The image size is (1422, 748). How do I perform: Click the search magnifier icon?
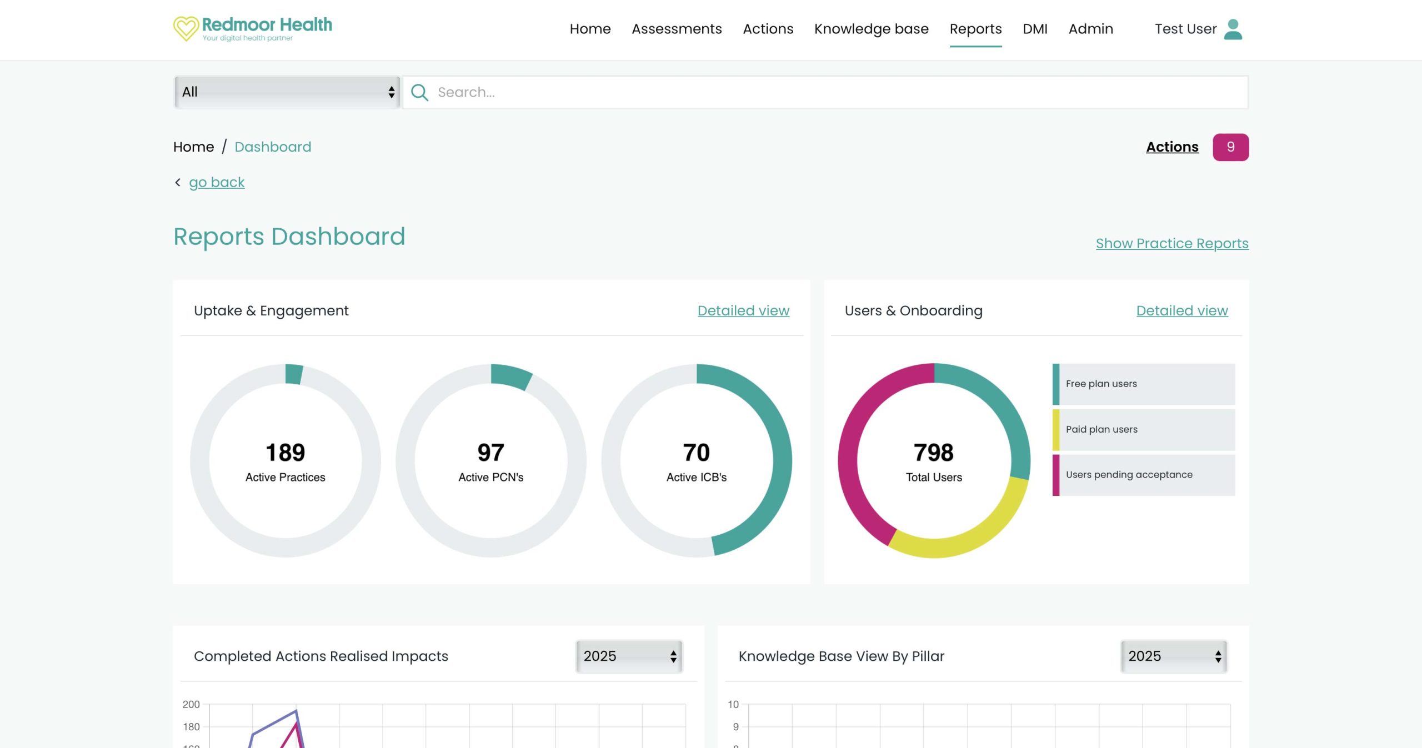419,92
